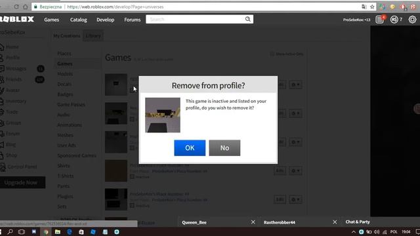This screenshot has width=420, height=236.
Task: Bookmark this page with the star icon
Action: (372, 7)
